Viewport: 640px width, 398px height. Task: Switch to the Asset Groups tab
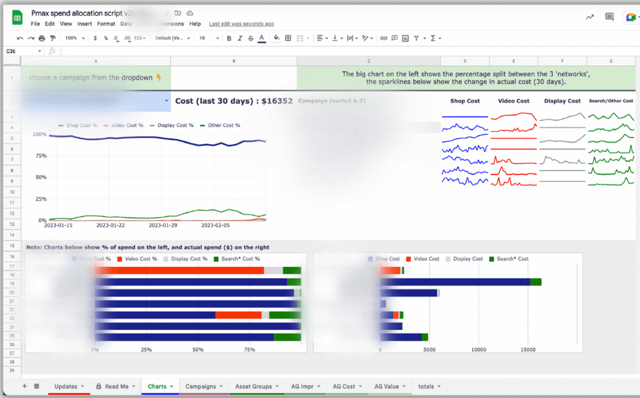(x=257, y=387)
